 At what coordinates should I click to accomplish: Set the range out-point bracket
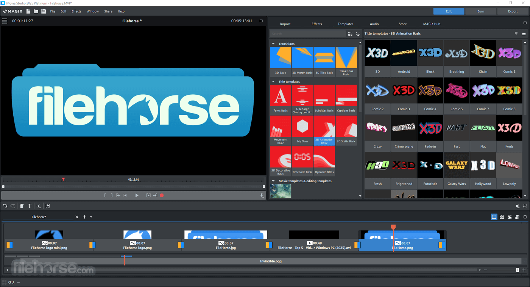point(112,195)
